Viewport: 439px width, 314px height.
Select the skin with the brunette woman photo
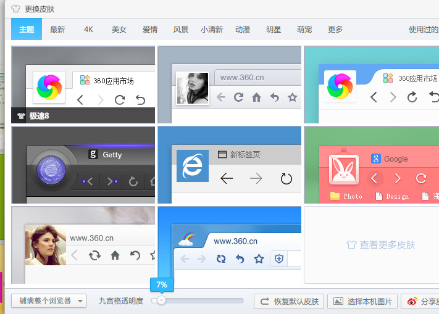point(83,245)
